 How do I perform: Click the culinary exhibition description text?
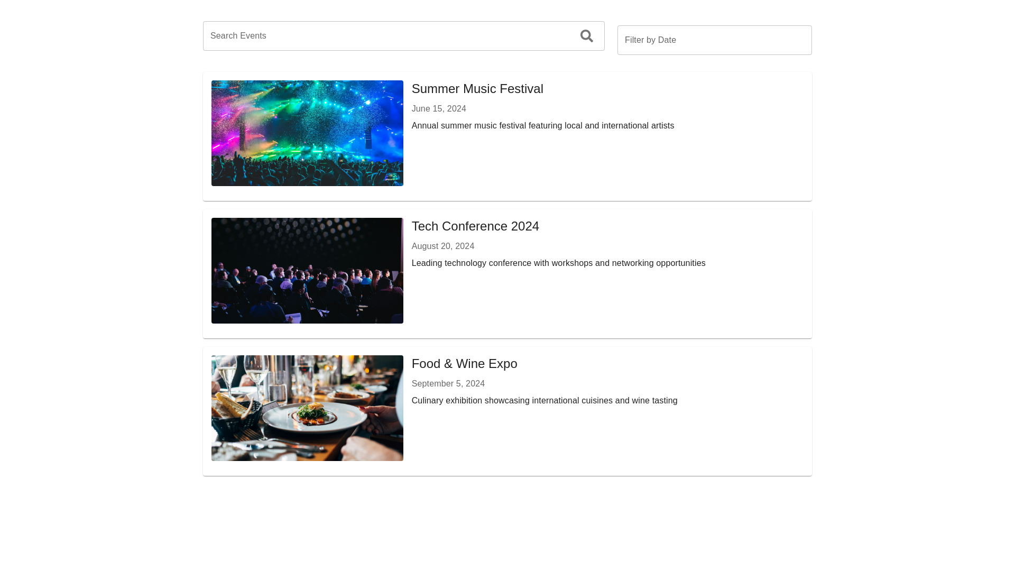(x=545, y=401)
